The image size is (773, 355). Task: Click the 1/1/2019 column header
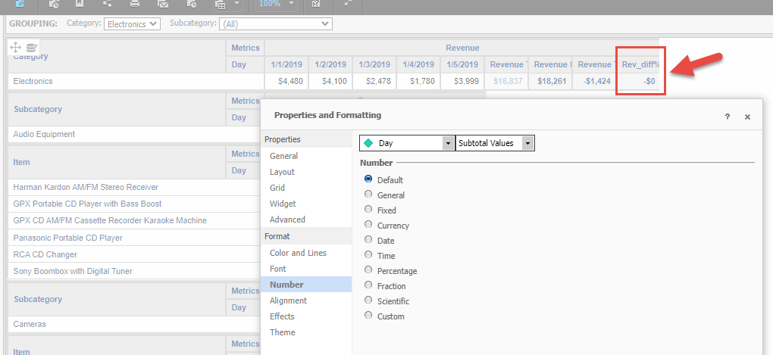(x=287, y=64)
